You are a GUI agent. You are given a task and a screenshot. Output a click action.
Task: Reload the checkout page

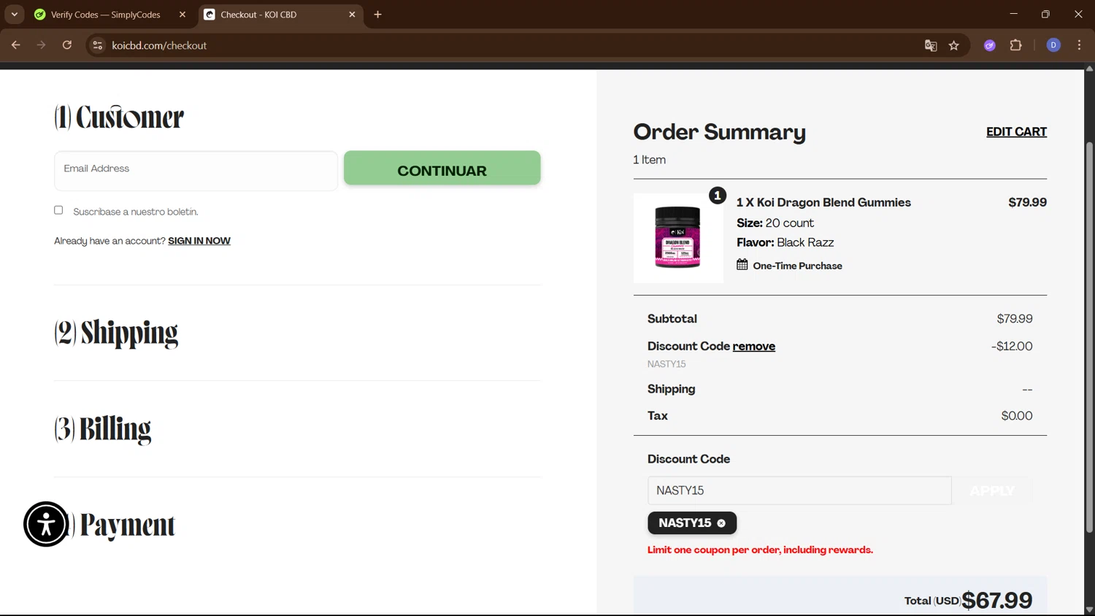66,45
